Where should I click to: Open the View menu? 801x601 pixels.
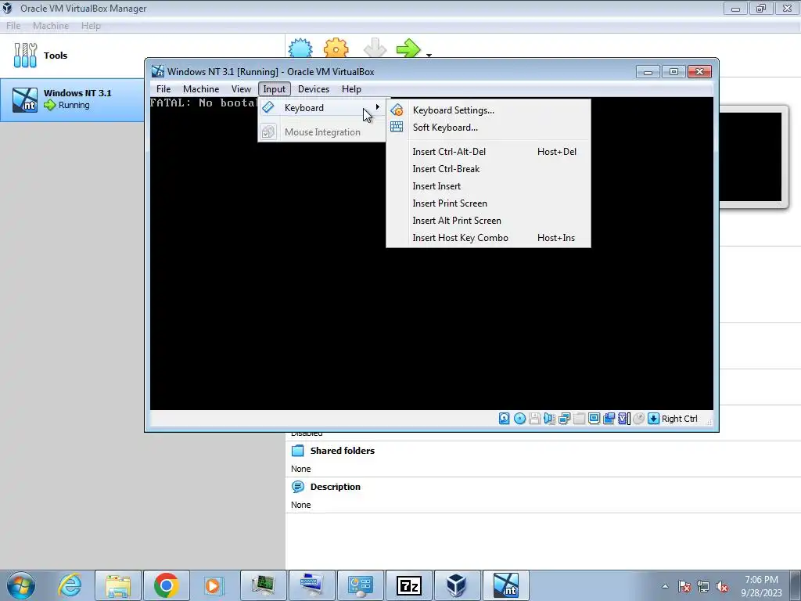[241, 89]
